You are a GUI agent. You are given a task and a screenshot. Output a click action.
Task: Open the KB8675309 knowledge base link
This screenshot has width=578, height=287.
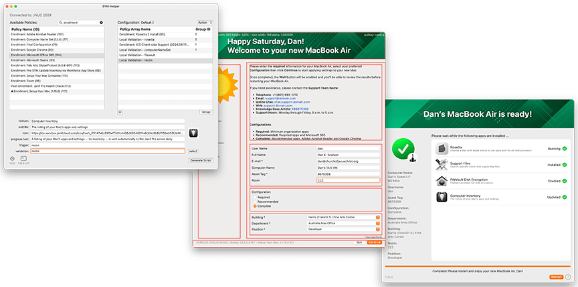[300, 109]
